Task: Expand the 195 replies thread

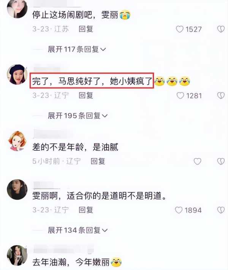Action: [x=78, y=115]
